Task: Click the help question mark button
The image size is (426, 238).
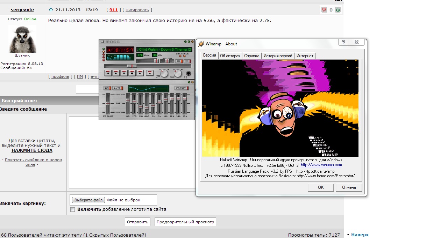Action: point(343,42)
